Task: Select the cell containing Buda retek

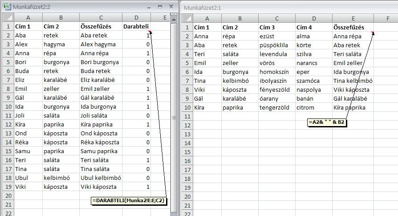Action: point(101,71)
